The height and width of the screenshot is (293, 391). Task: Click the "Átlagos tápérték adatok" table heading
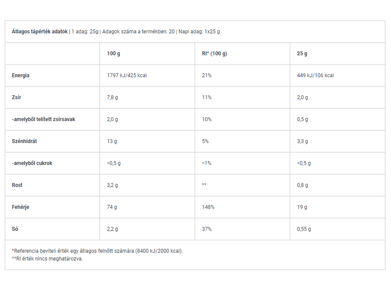[x=40, y=32]
